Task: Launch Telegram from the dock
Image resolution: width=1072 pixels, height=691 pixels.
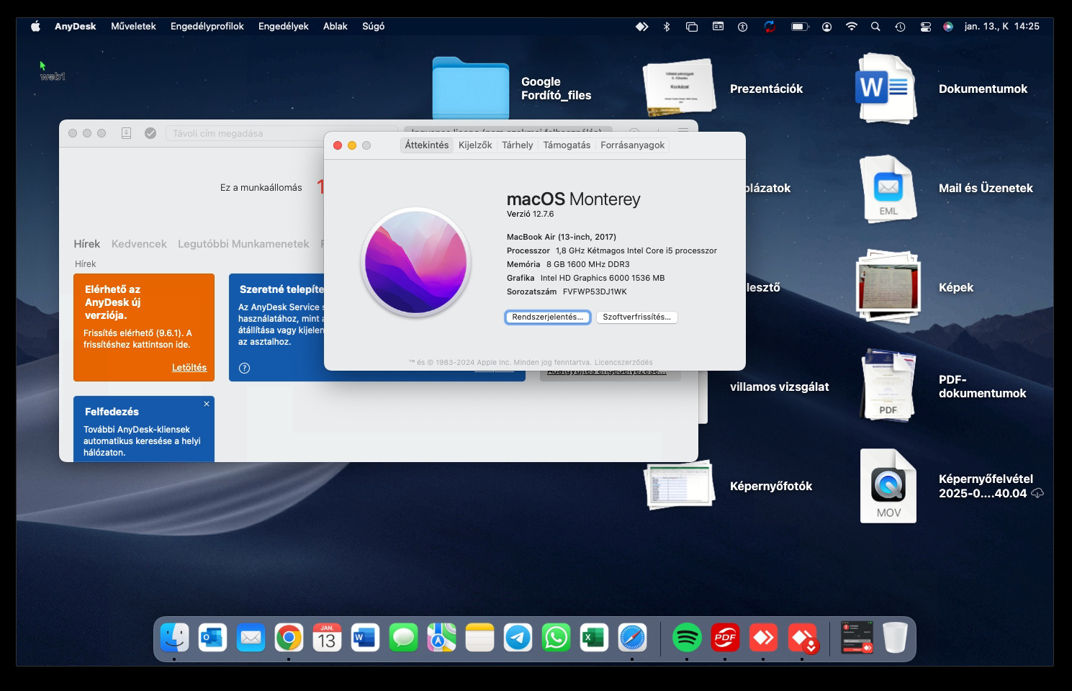Action: pyautogui.click(x=518, y=638)
